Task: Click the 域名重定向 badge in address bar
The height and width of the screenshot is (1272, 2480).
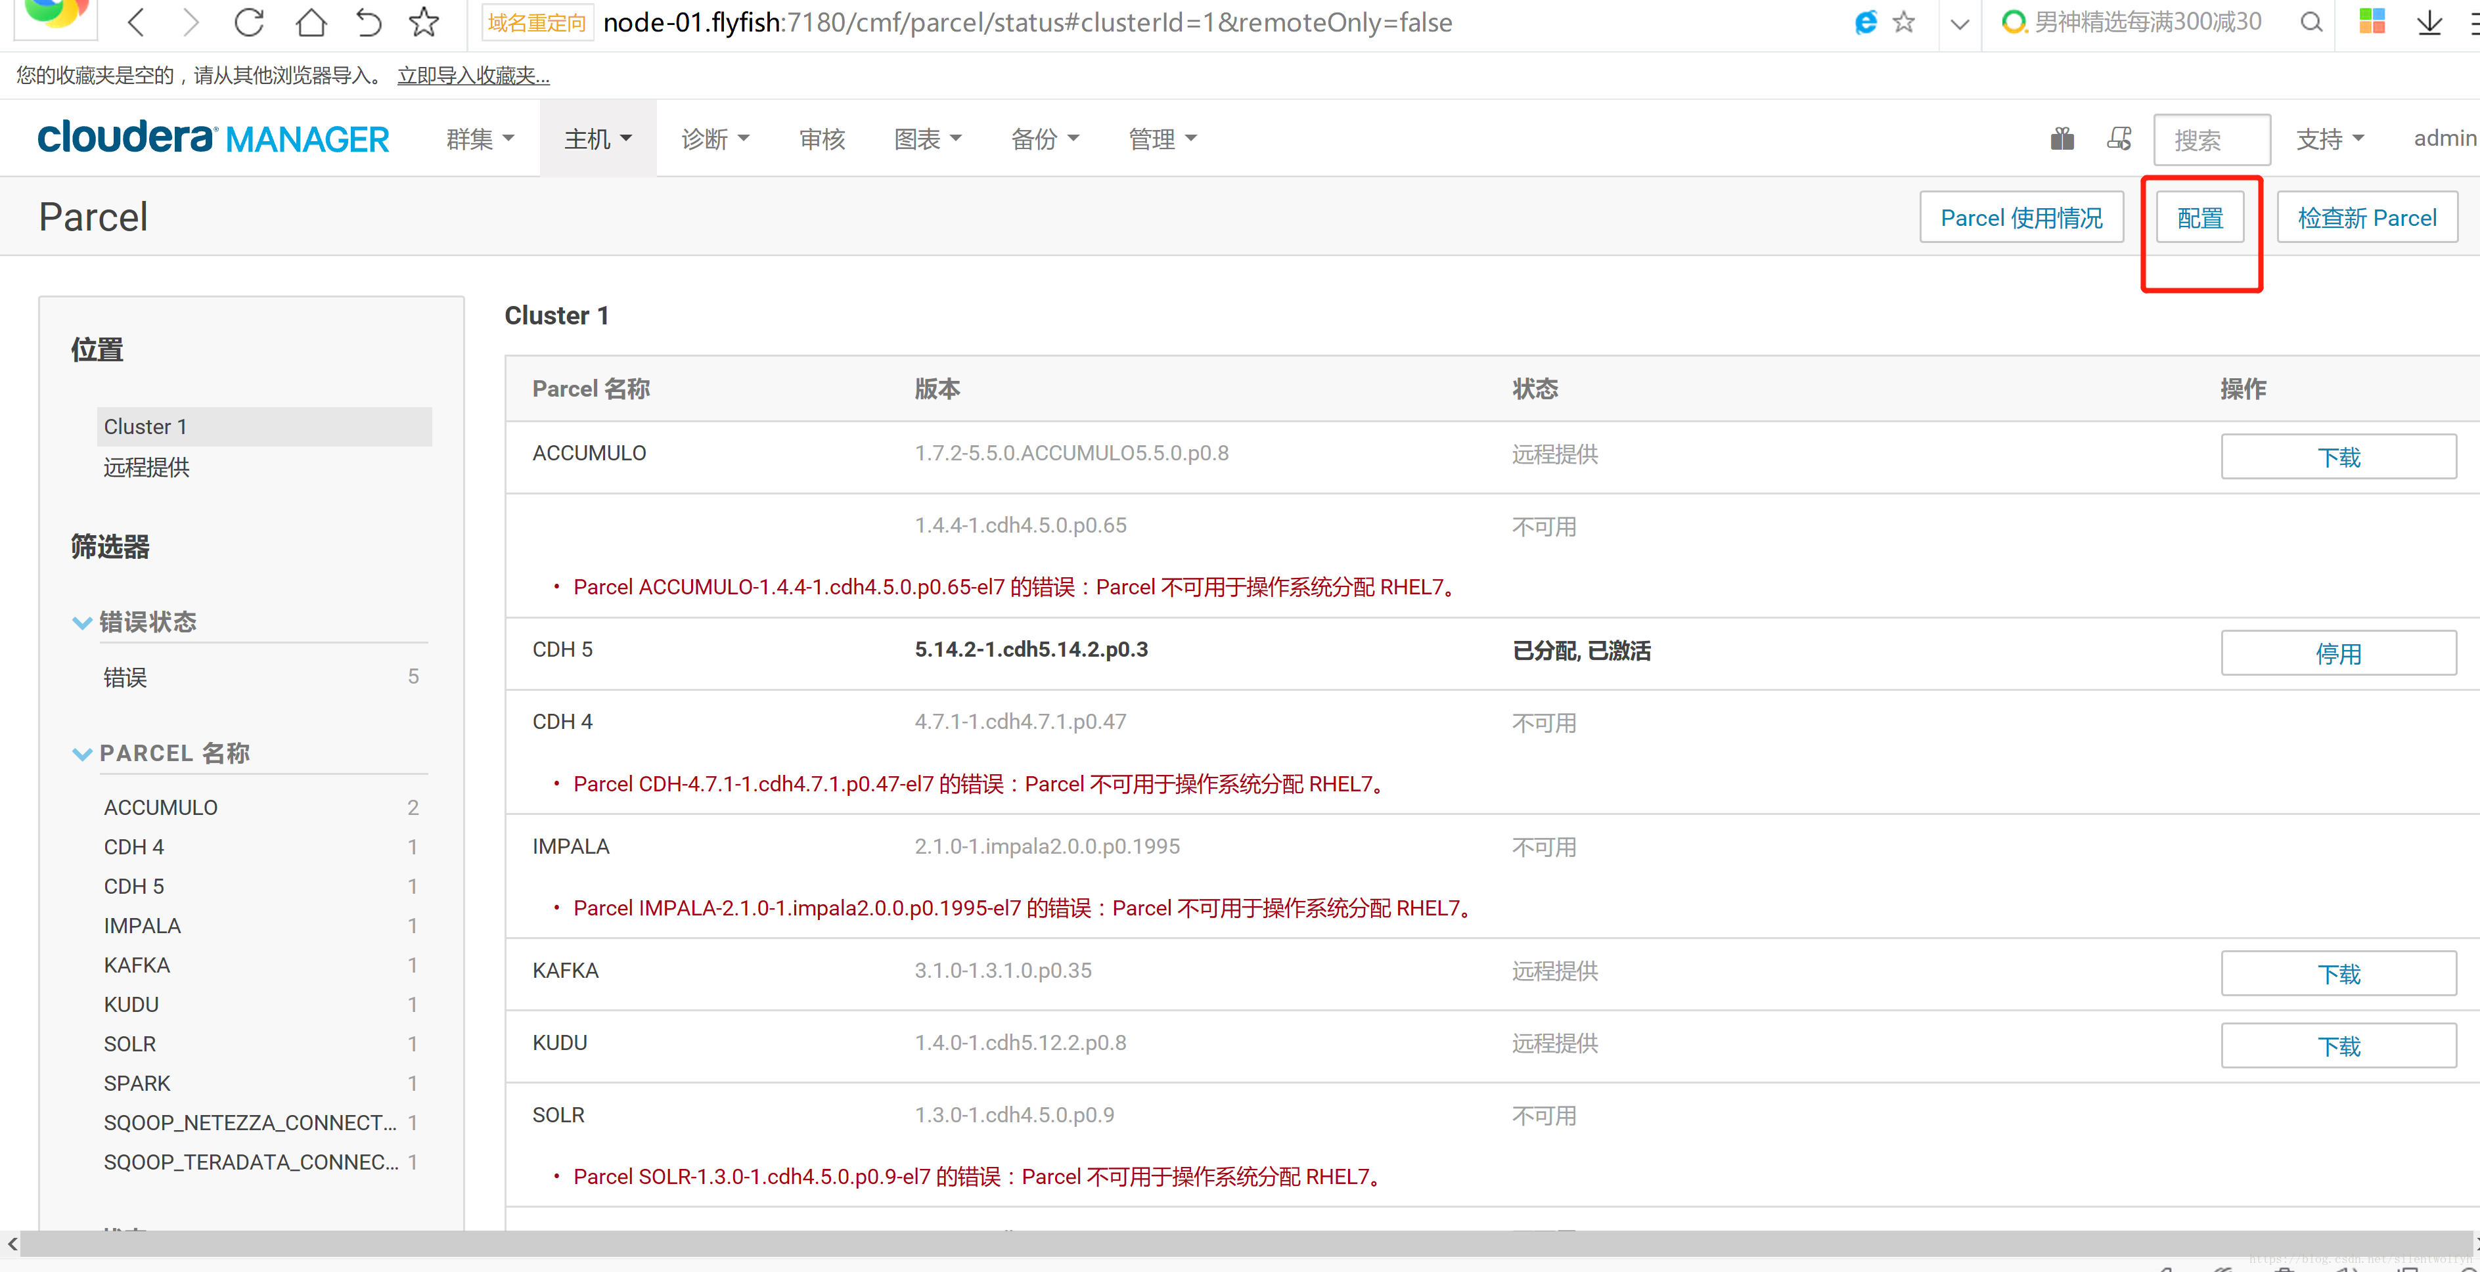Action: pos(536,23)
